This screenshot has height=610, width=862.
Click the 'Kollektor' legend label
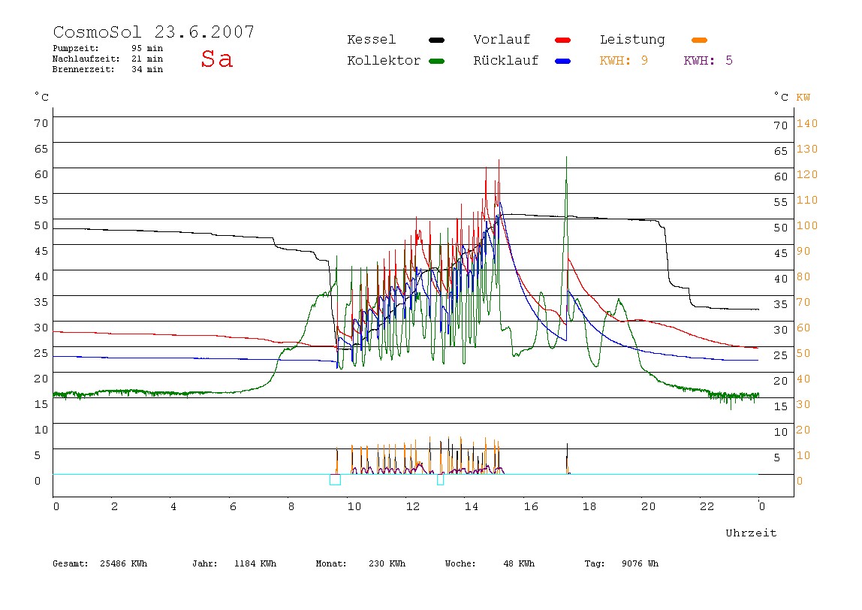384,61
